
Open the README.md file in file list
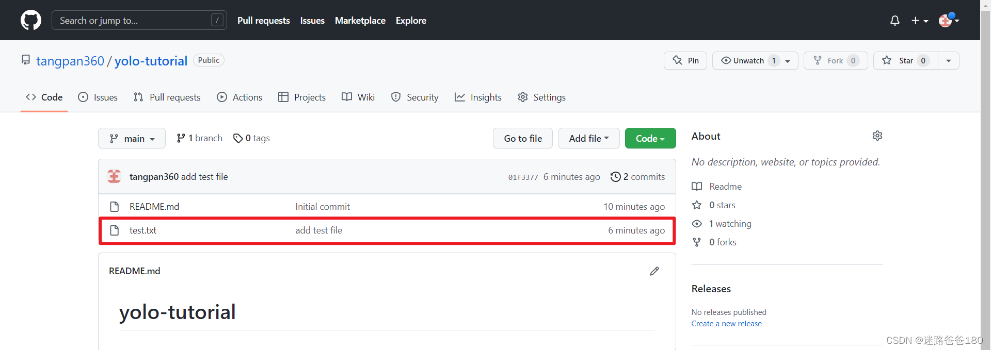click(154, 207)
